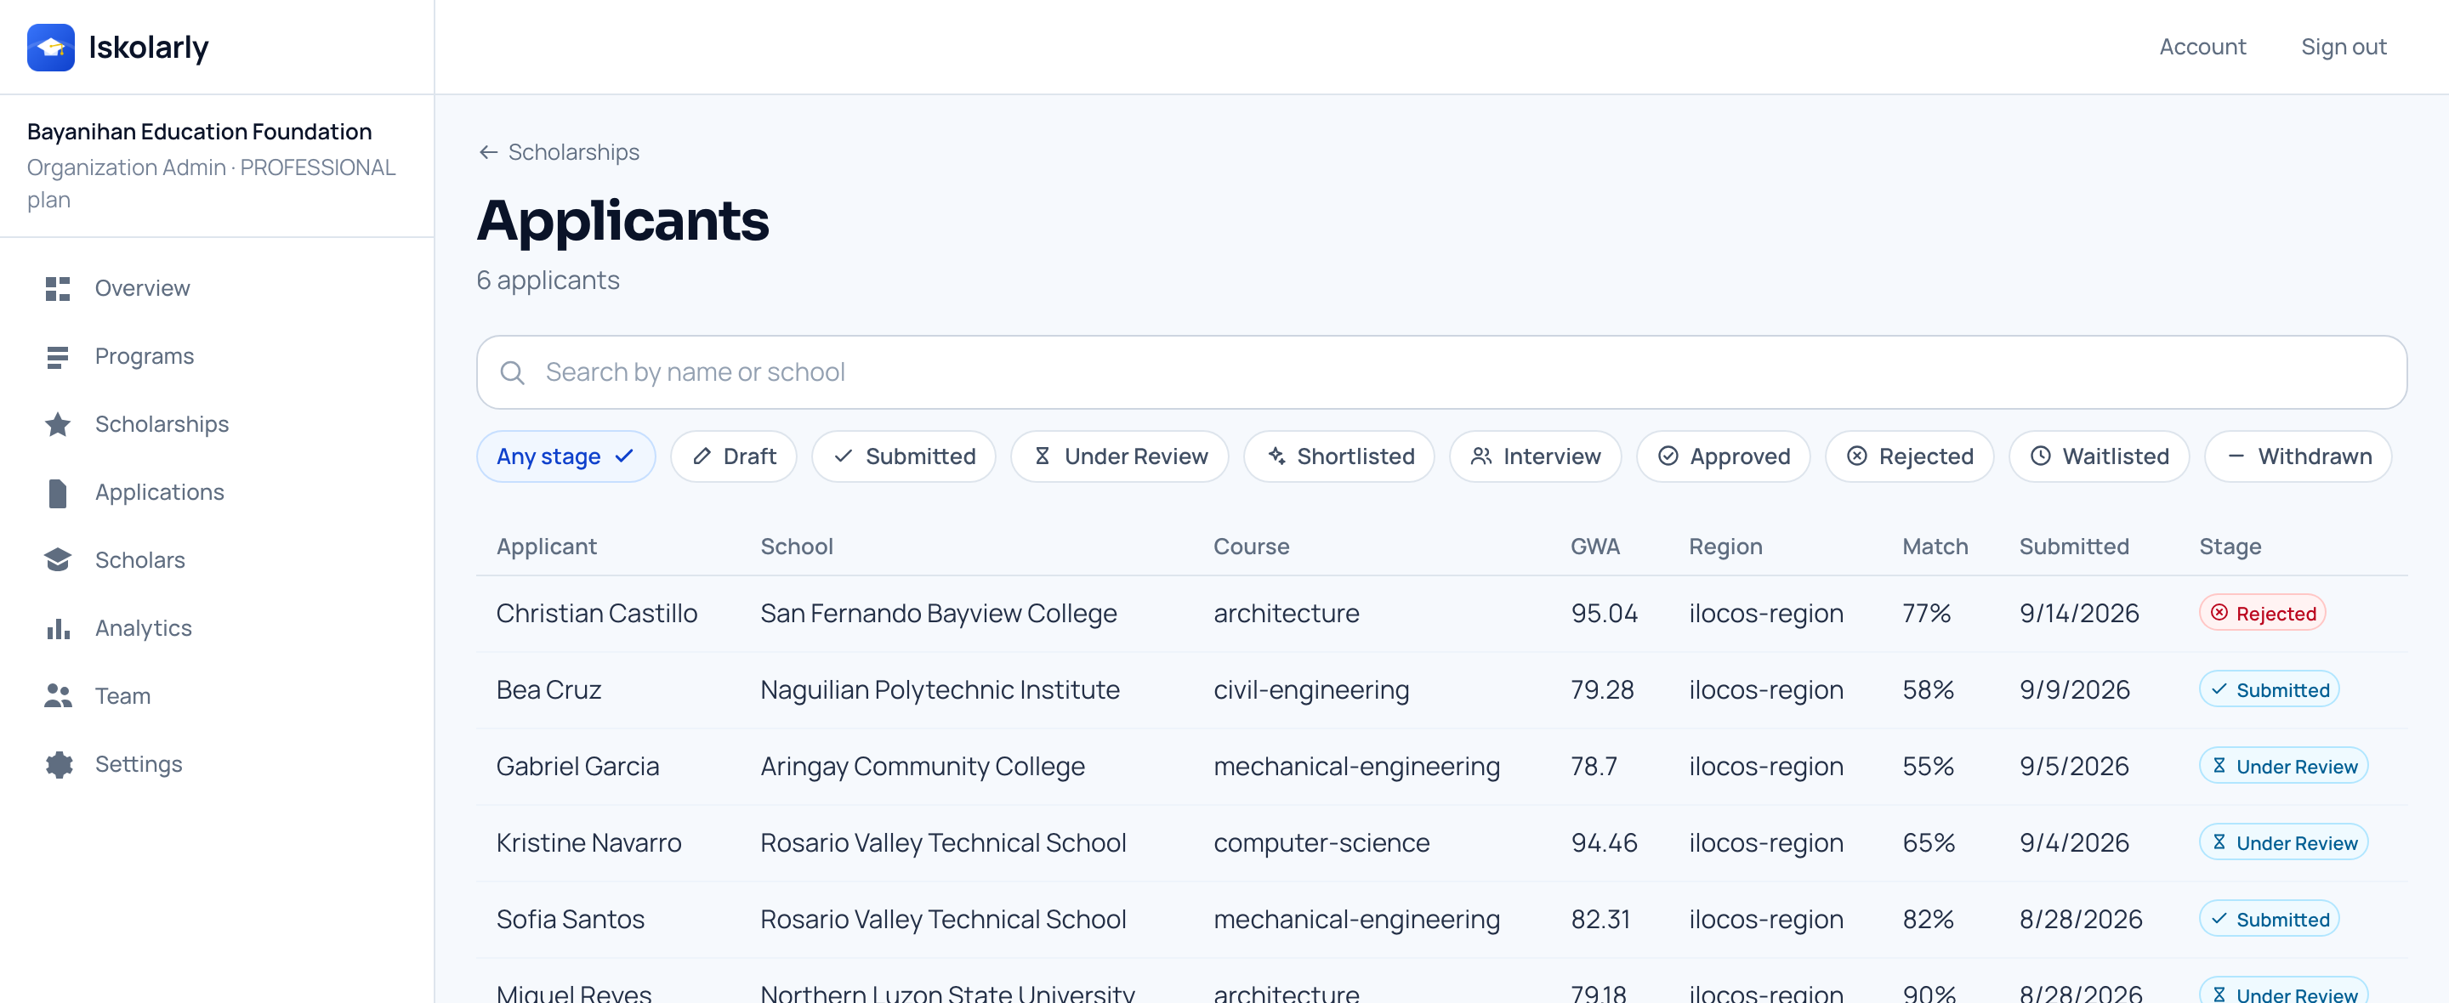Viewport: 2449px width, 1003px height.
Task: Open applicant Sofia Santos
Action: click(571, 920)
